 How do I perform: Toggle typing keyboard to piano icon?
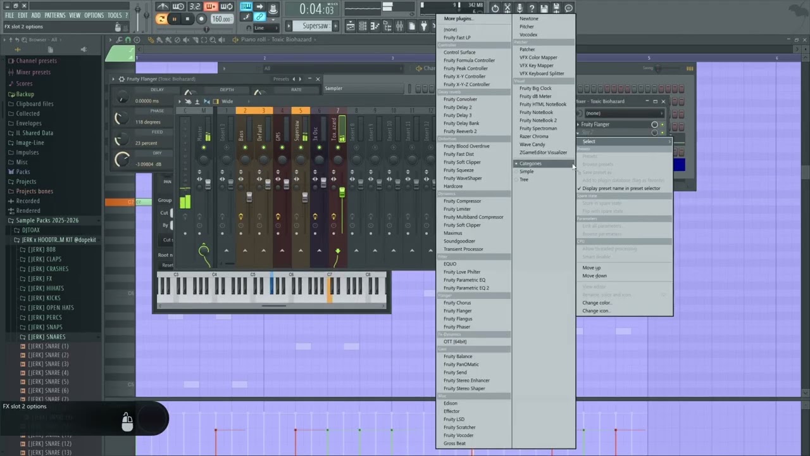coord(246,7)
